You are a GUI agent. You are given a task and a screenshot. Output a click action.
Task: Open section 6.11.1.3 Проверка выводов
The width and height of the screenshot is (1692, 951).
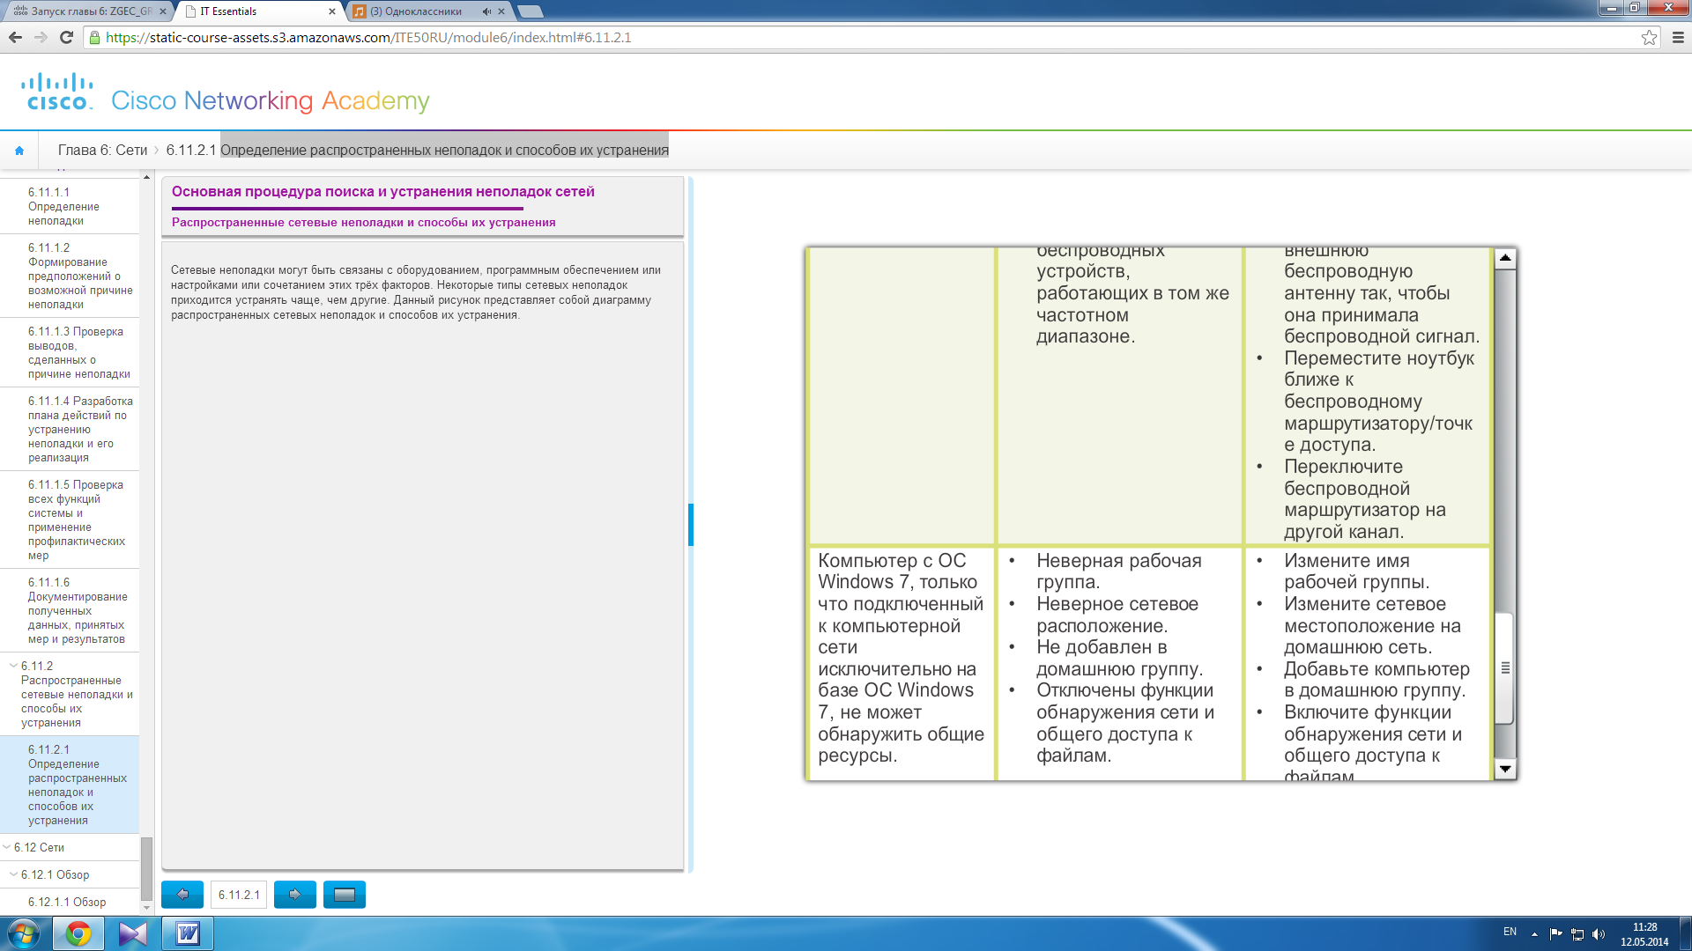click(x=70, y=352)
